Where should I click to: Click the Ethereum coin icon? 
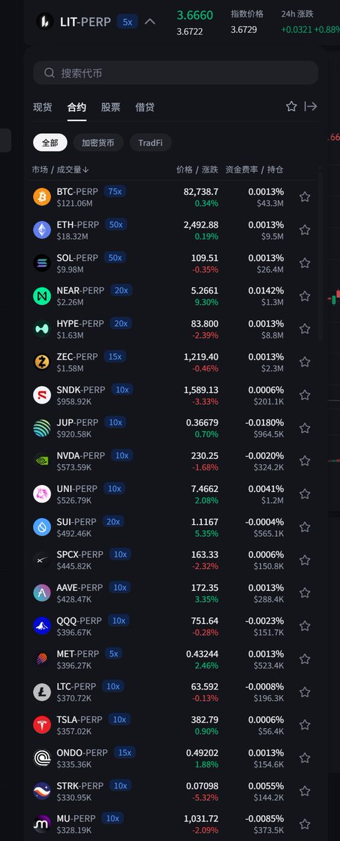point(42,230)
